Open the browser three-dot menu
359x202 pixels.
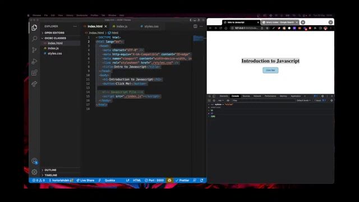331,28
